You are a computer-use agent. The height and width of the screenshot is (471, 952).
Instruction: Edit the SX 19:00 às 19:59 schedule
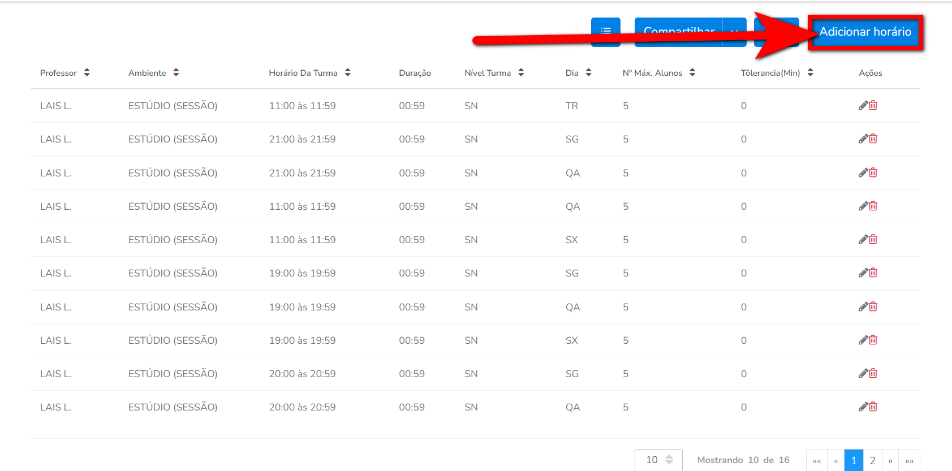click(863, 340)
